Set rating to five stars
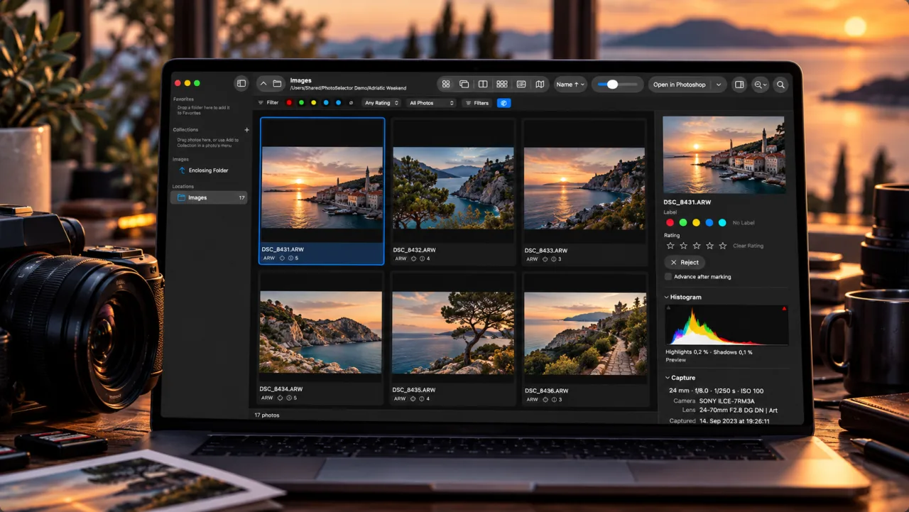Image resolution: width=909 pixels, height=512 pixels. point(723,246)
